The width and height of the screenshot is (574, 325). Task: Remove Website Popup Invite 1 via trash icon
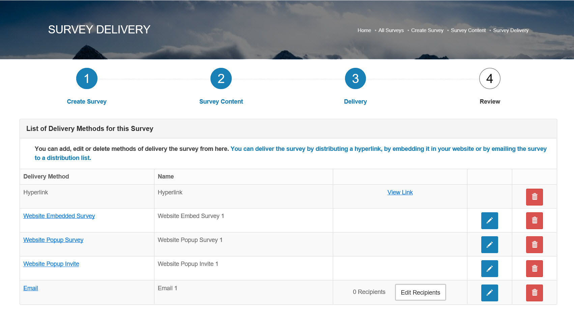click(534, 269)
